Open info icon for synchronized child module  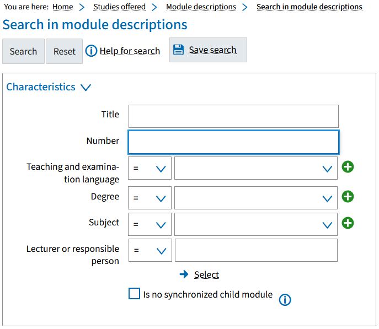click(x=285, y=300)
